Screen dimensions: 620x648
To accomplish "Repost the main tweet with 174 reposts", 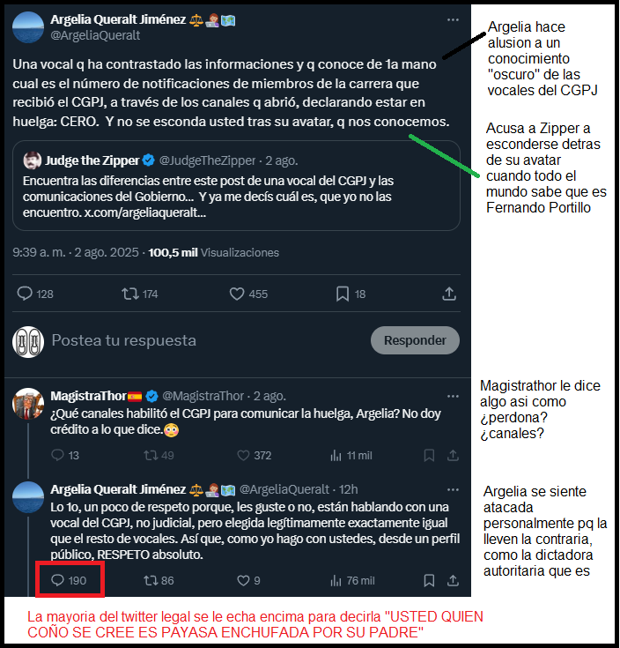I will (130, 294).
